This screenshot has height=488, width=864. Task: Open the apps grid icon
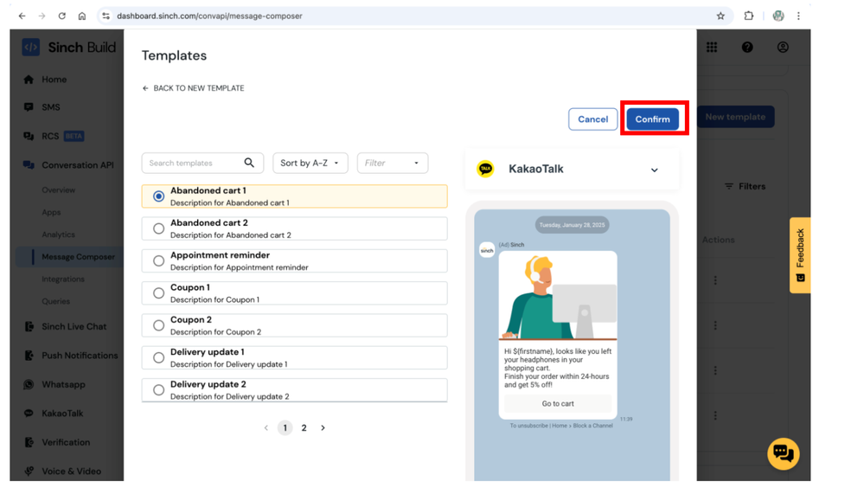point(712,48)
